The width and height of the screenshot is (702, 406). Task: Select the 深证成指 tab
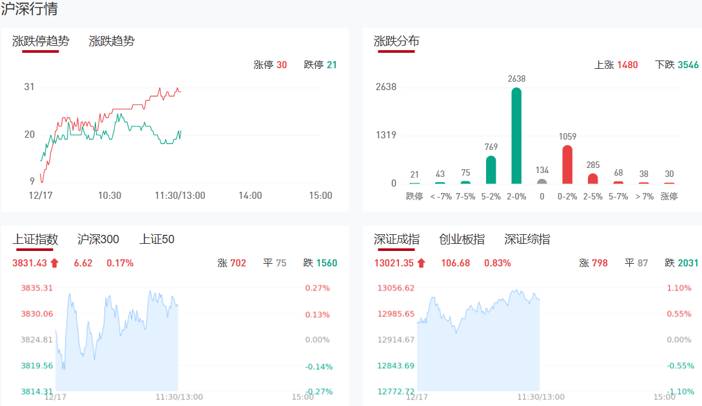[396, 239]
